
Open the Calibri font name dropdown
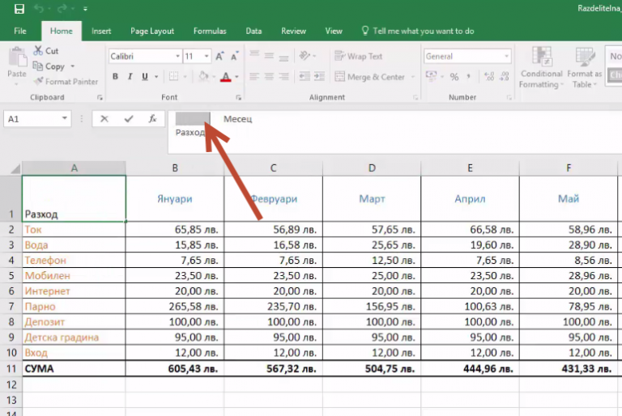[x=177, y=57]
